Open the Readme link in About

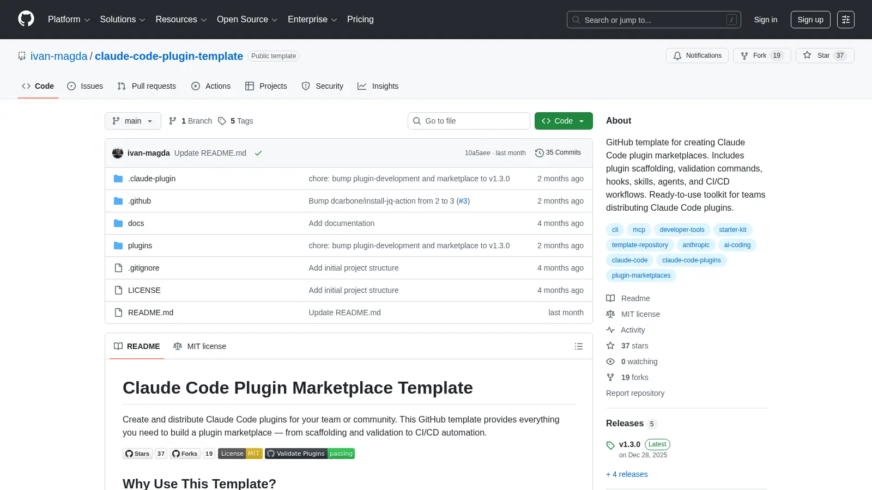[628, 298]
